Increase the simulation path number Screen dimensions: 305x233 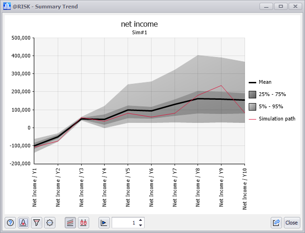click(x=141, y=220)
